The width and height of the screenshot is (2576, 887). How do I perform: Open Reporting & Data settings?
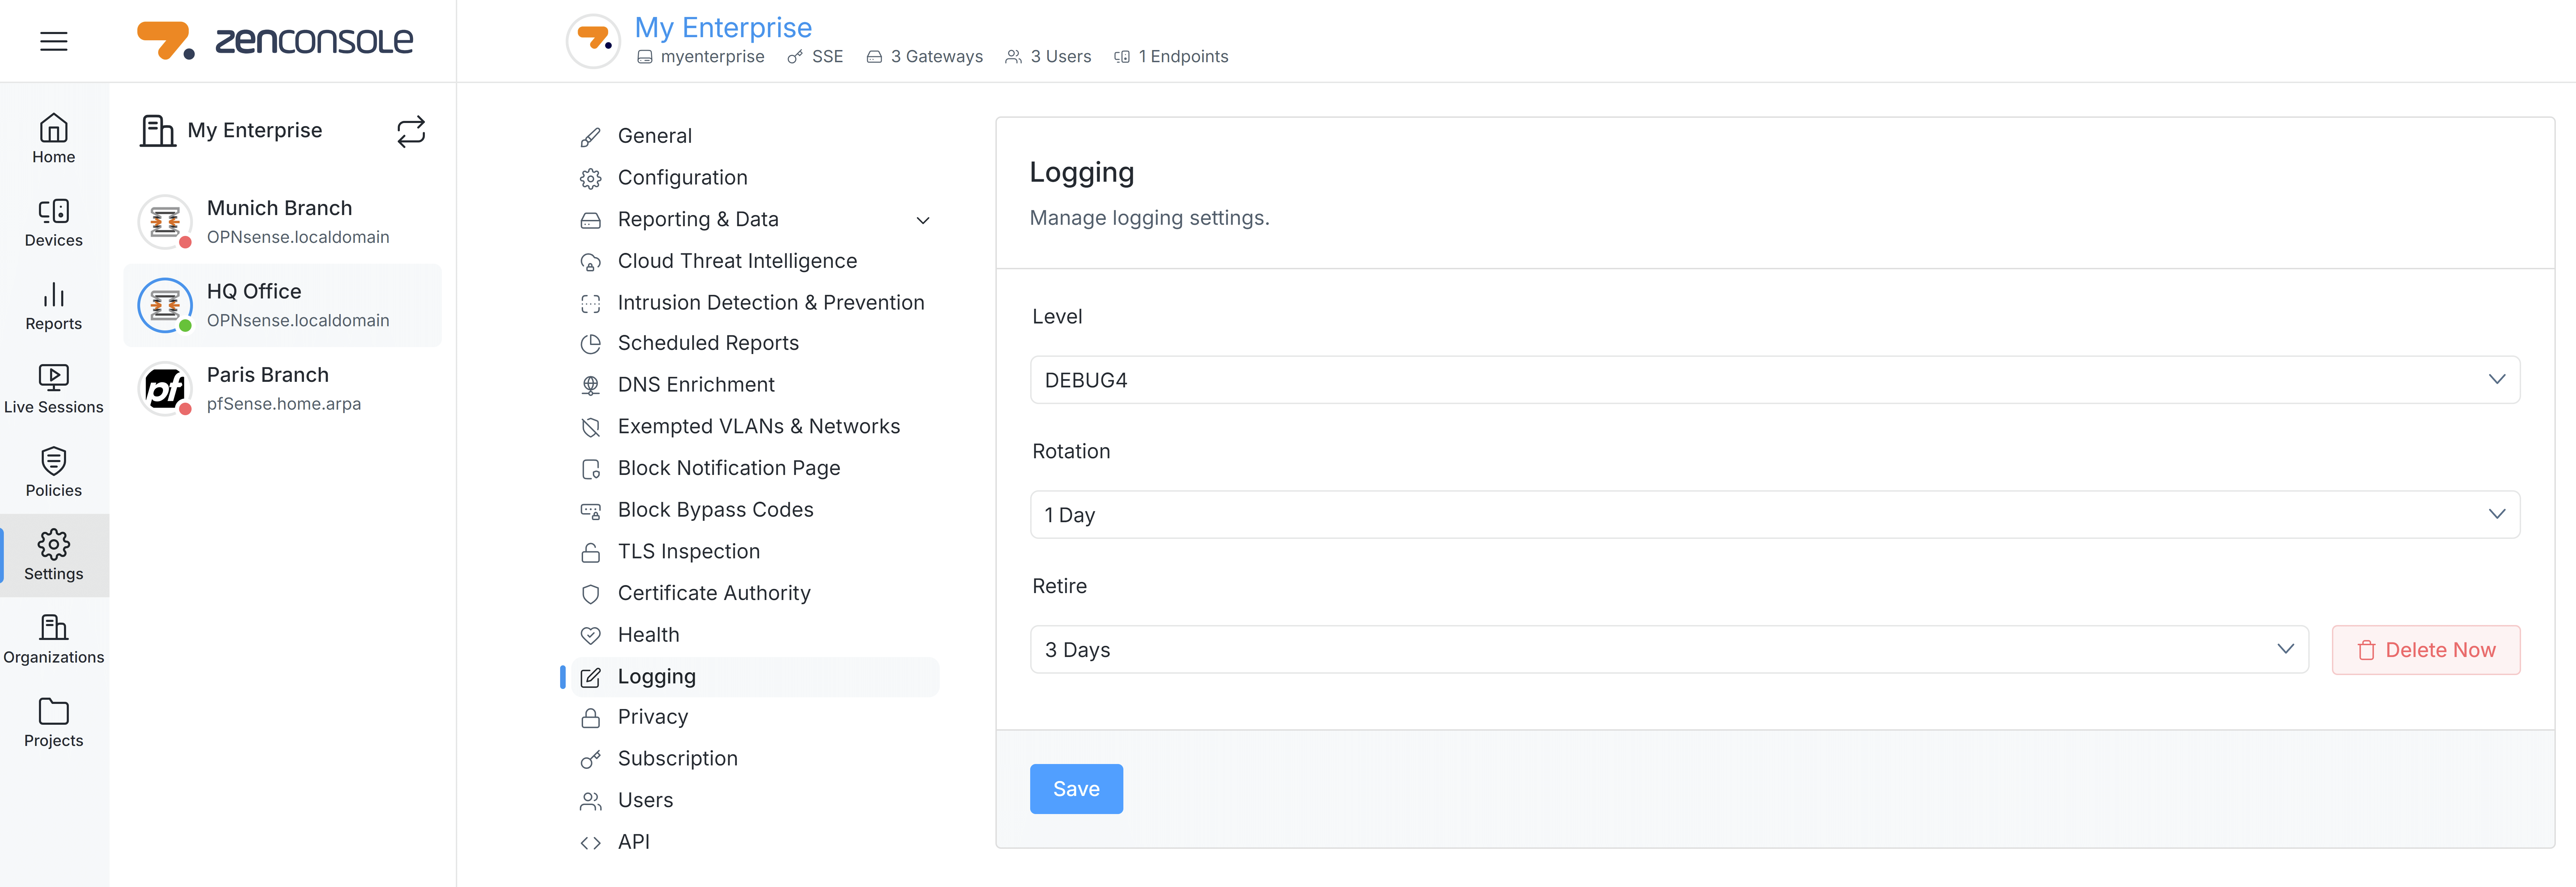coord(698,220)
